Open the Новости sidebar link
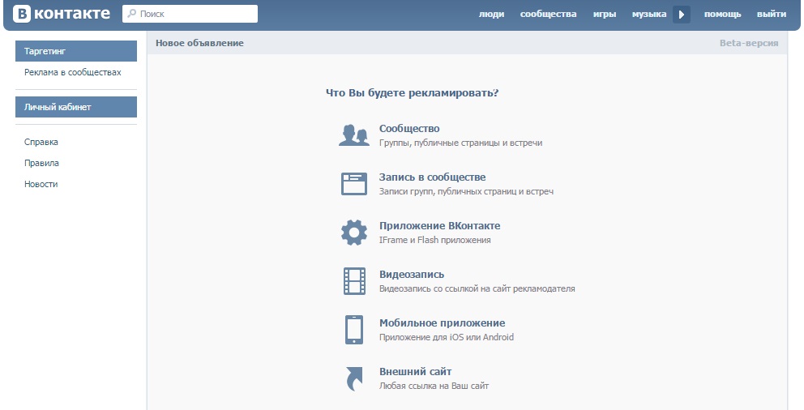The height and width of the screenshot is (410, 804). pyautogui.click(x=41, y=184)
